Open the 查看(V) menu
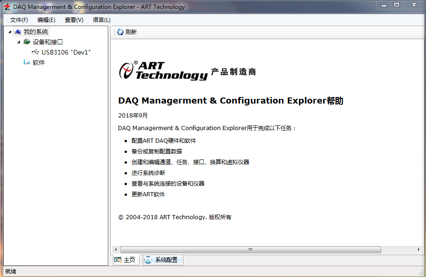The width and height of the screenshot is (426, 277). coord(74,20)
